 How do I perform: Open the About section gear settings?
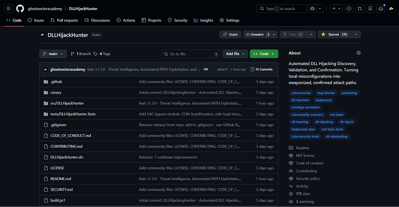coord(358,53)
